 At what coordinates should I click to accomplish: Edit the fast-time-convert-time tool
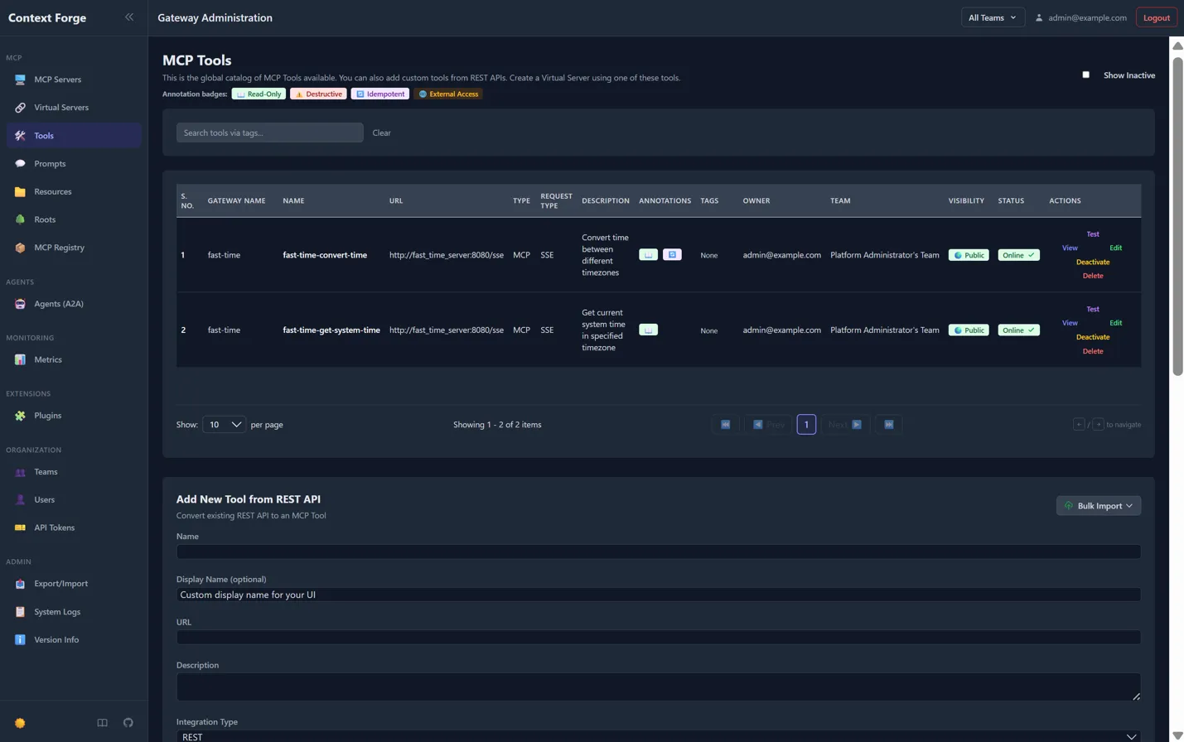pos(1115,248)
